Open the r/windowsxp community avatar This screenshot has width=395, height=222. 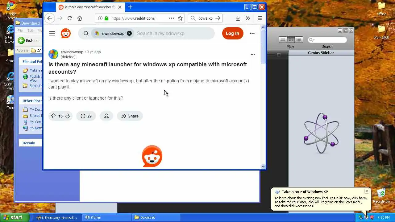tap(53, 54)
